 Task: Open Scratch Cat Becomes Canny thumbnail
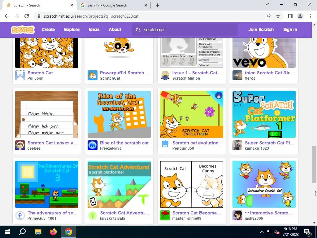tap(191, 184)
